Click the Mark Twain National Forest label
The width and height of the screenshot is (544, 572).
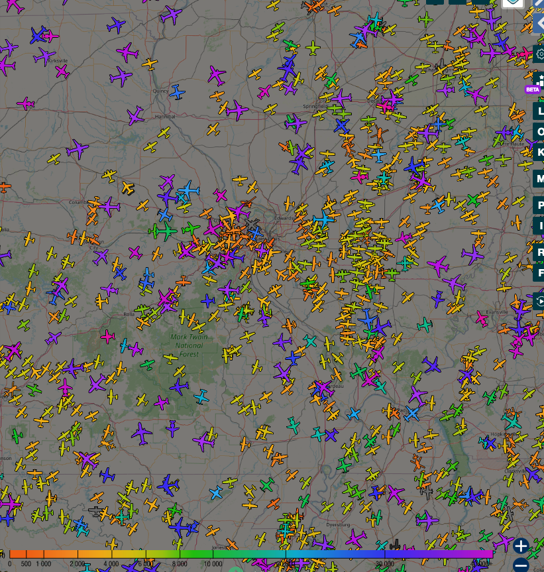[x=190, y=345]
